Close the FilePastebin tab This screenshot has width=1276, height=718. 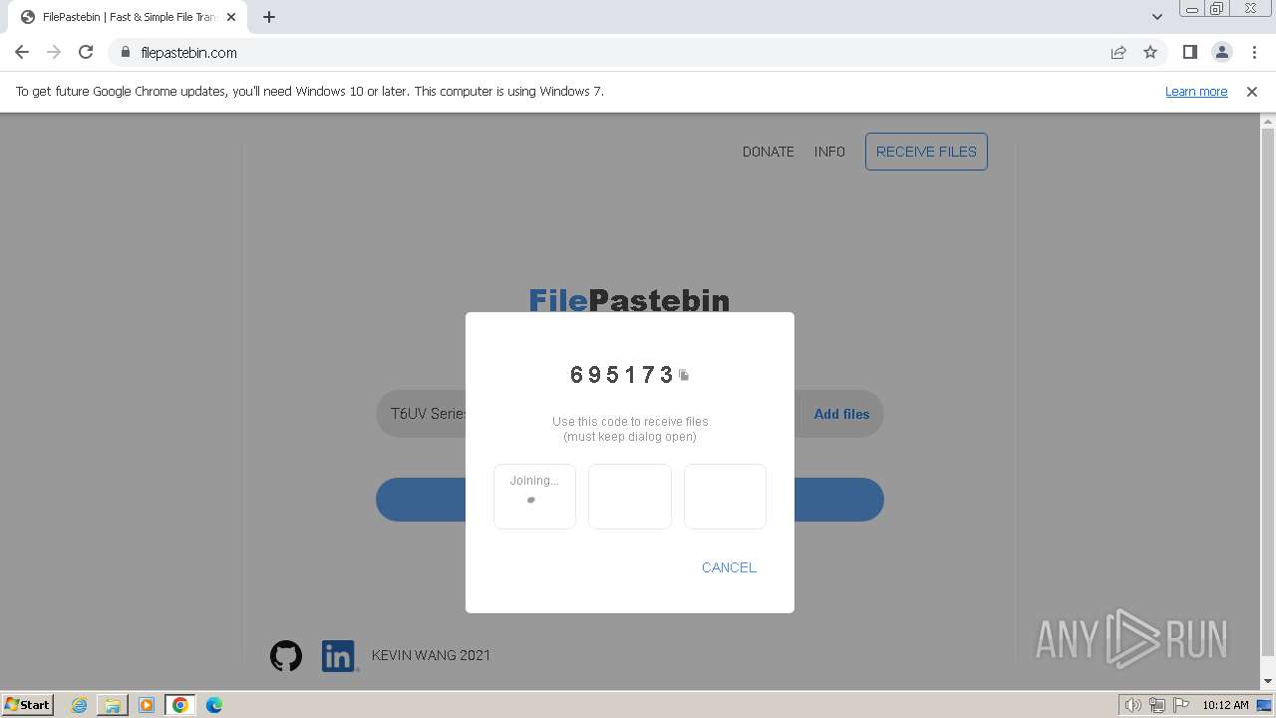pos(231,17)
